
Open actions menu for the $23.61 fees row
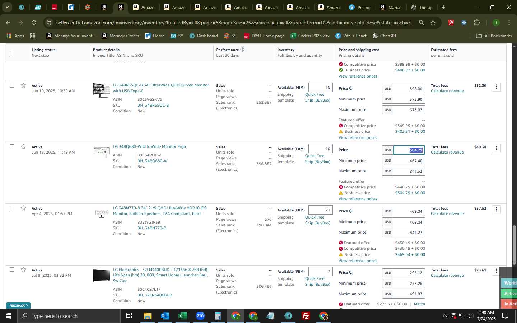496,271
